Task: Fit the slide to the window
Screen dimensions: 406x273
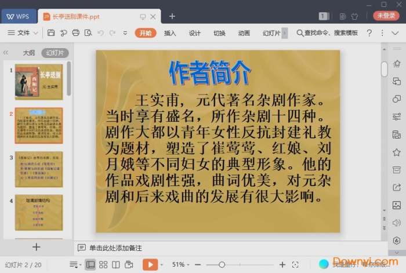Action: [295, 264]
